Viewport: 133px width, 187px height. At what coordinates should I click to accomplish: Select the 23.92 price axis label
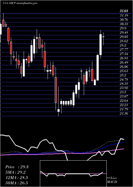124,88
